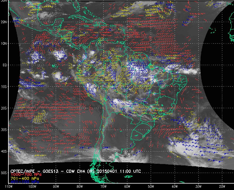Click the 10S latitude label
This screenshot has height=190, width=234.
[x=4, y=87]
